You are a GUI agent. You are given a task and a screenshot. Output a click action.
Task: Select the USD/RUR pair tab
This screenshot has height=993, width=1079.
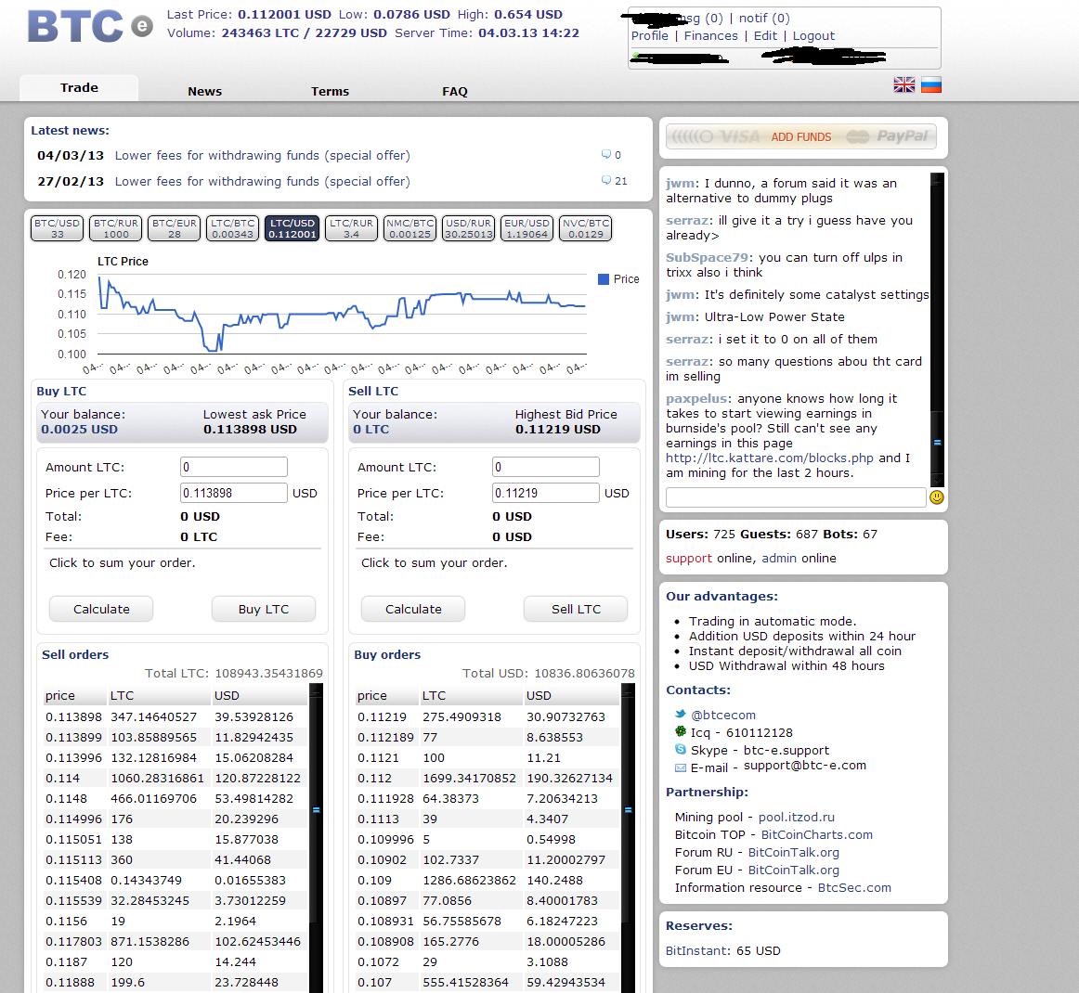(469, 228)
